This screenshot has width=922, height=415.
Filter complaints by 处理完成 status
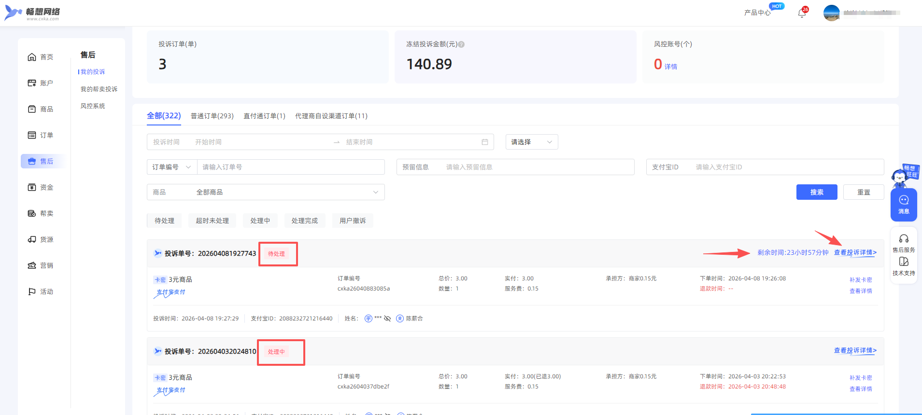click(304, 221)
